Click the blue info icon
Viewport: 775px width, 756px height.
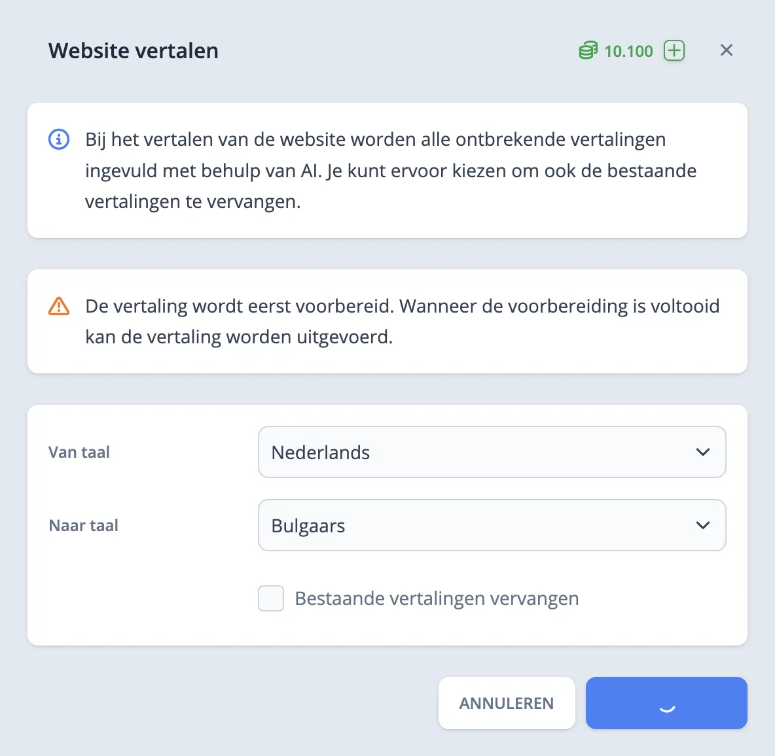click(x=58, y=139)
